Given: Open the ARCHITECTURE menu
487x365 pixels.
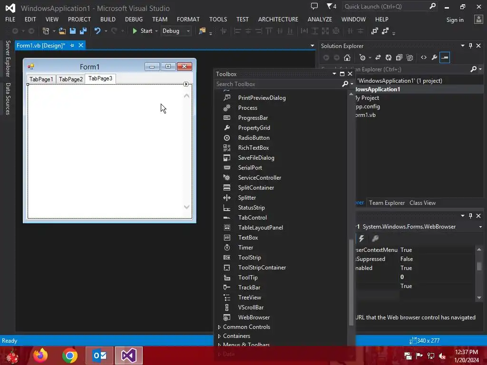Looking at the screenshot, I should coord(278,19).
